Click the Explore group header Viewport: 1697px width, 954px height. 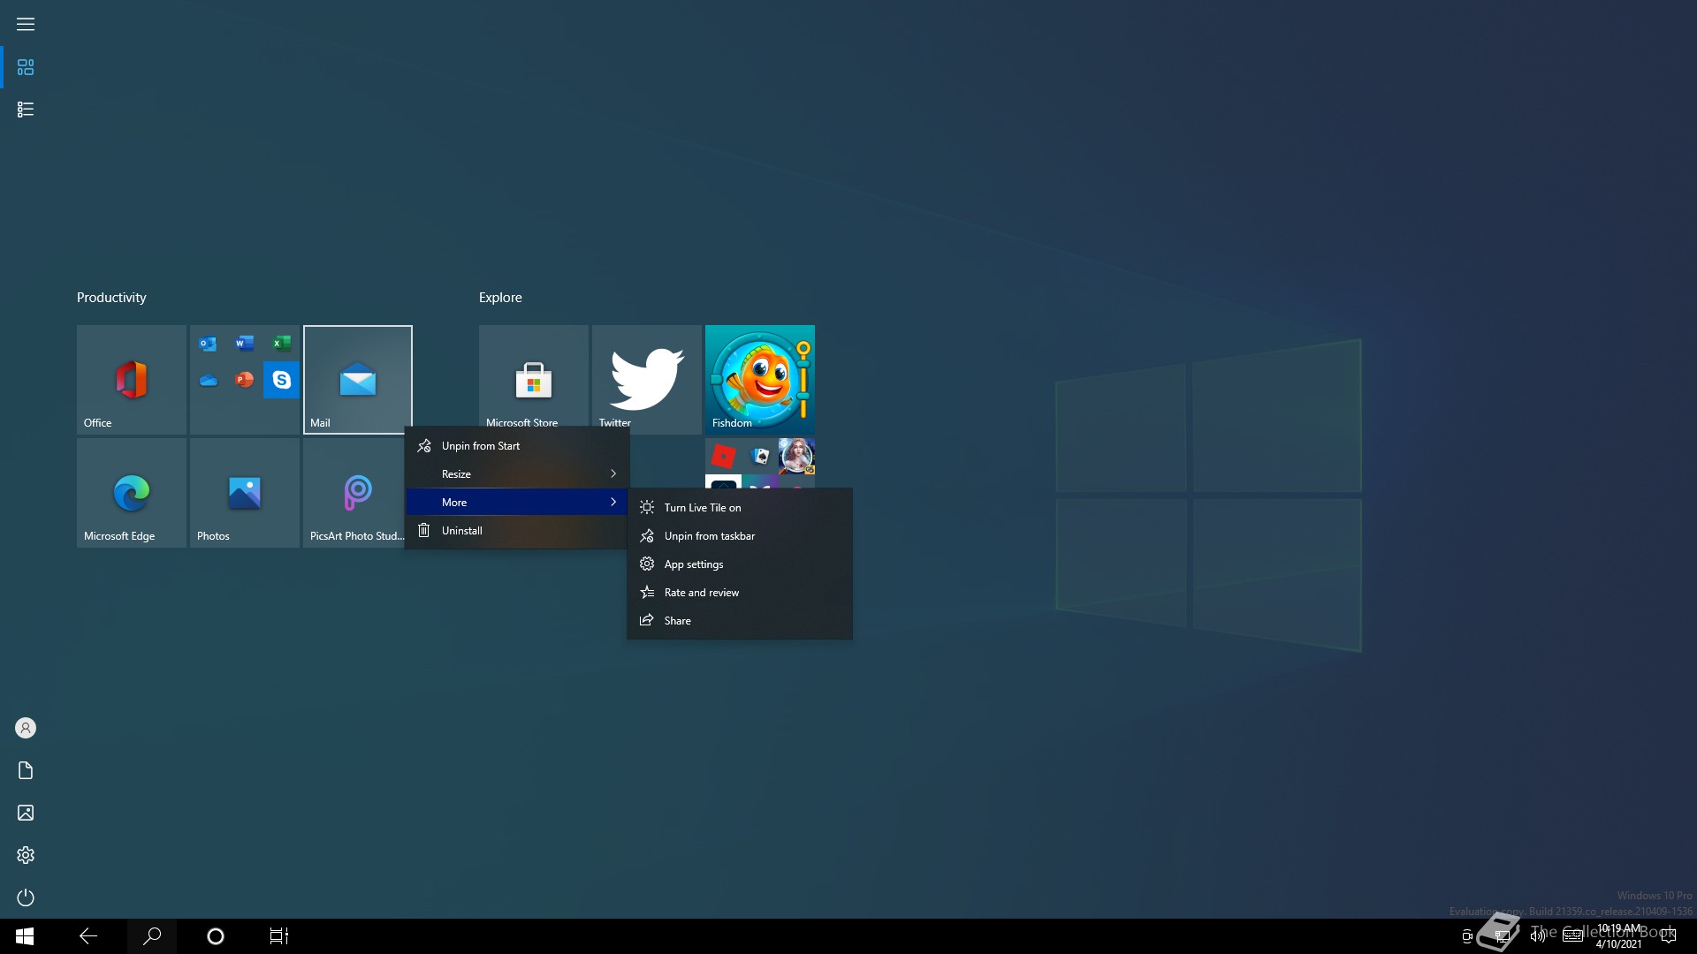coord(500,298)
